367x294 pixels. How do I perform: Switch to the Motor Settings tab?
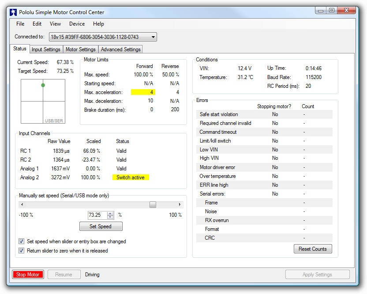[81, 49]
